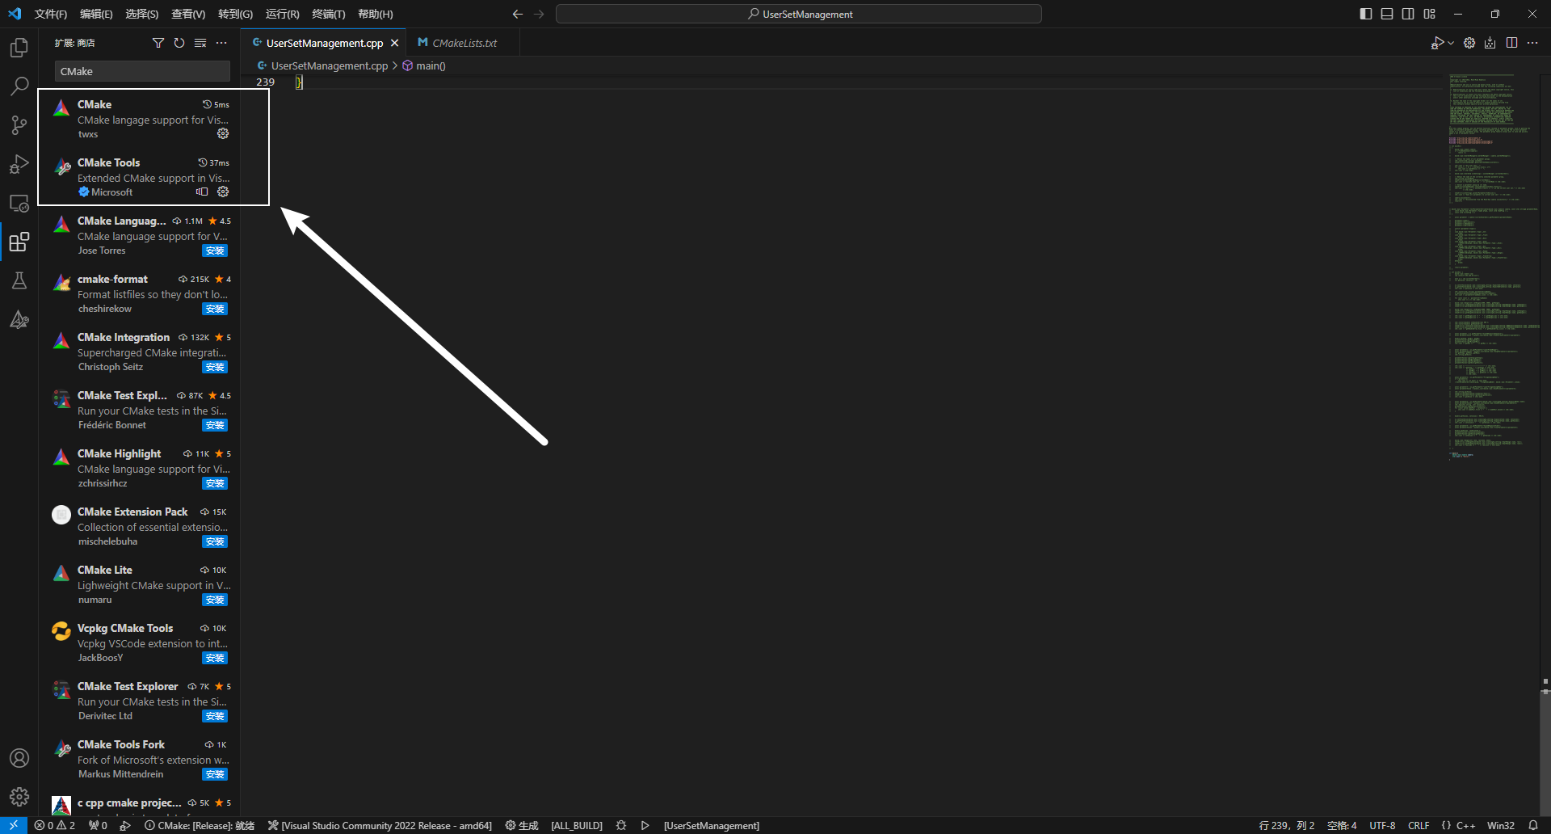Open the Run and Debug view
The height and width of the screenshot is (834, 1551).
(x=19, y=164)
